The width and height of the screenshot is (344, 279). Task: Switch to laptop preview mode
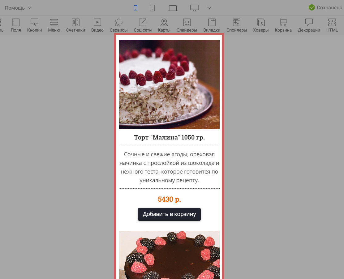click(x=173, y=8)
